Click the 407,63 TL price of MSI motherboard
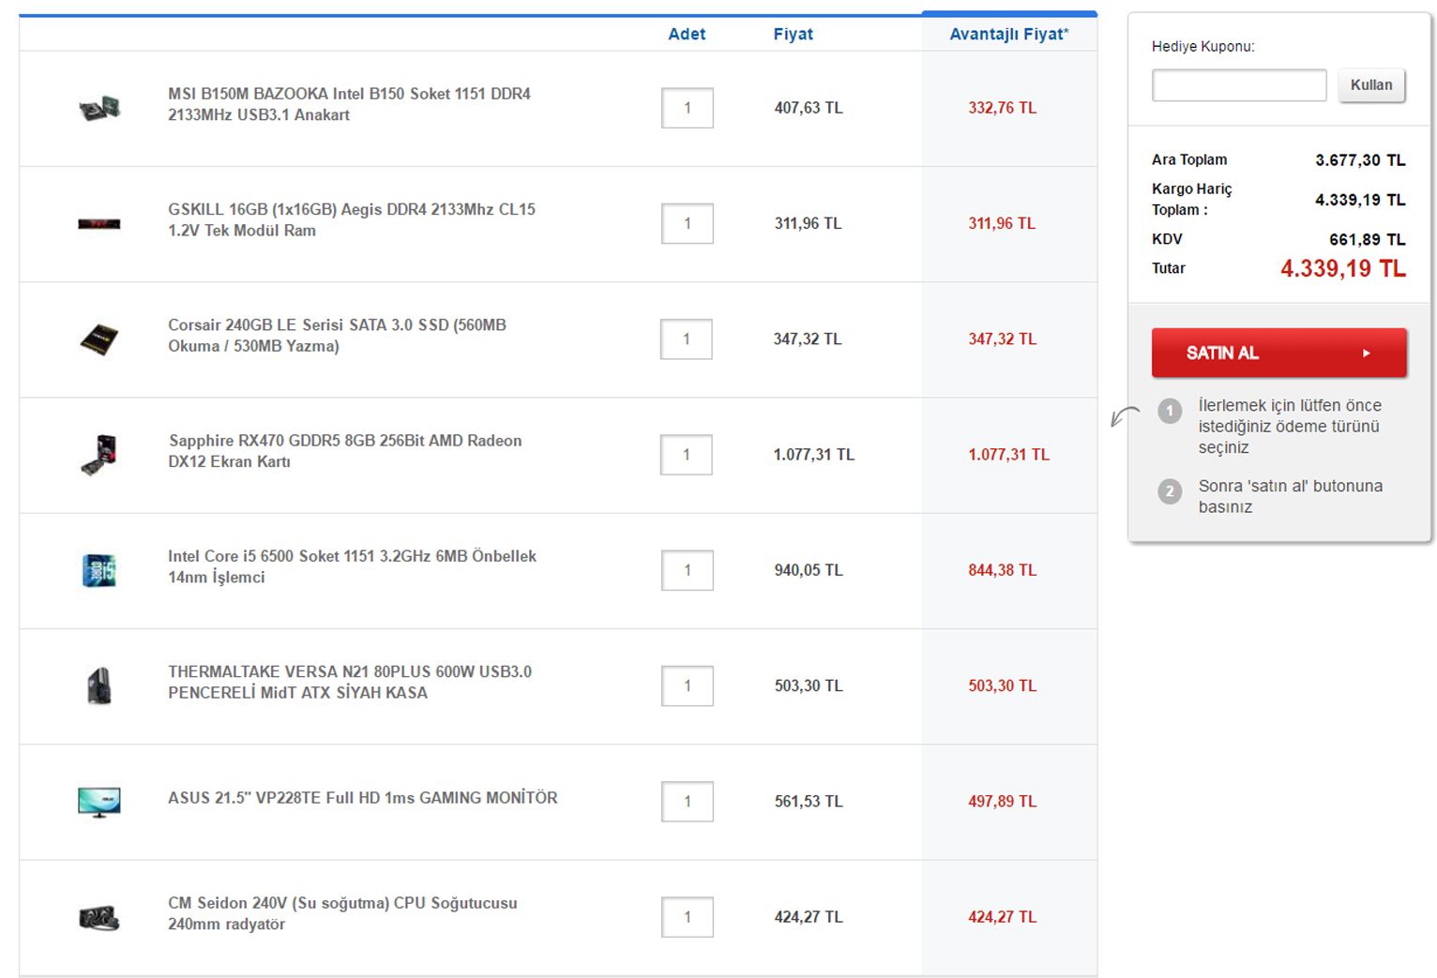Viewport: 1437px width, 978px height. click(x=809, y=108)
